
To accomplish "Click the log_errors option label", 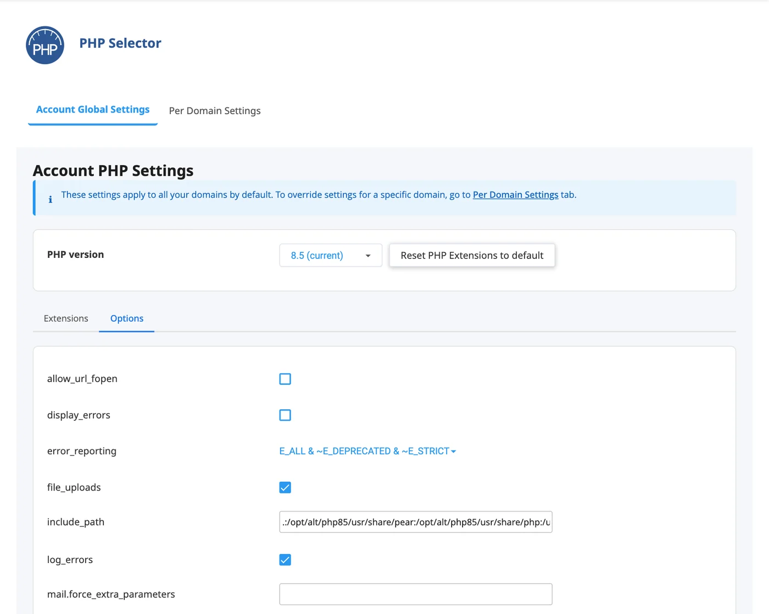I will point(70,560).
